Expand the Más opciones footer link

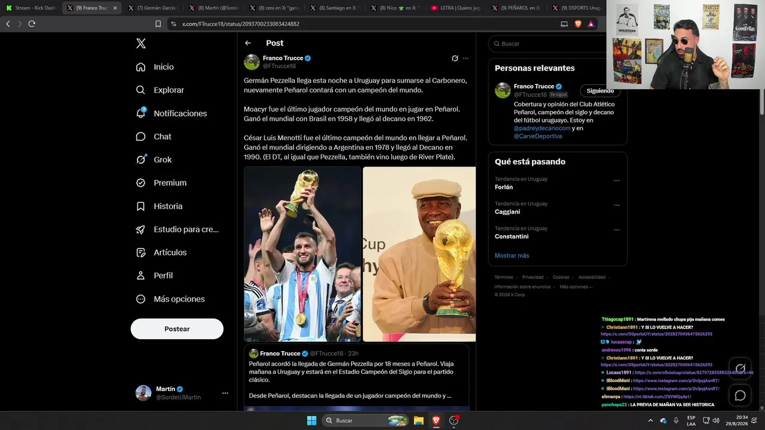coord(576,287)
